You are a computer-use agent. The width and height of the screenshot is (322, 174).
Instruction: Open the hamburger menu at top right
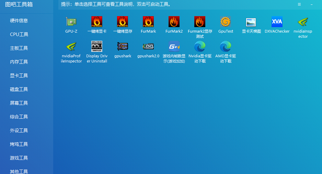(x=299, y=4)
